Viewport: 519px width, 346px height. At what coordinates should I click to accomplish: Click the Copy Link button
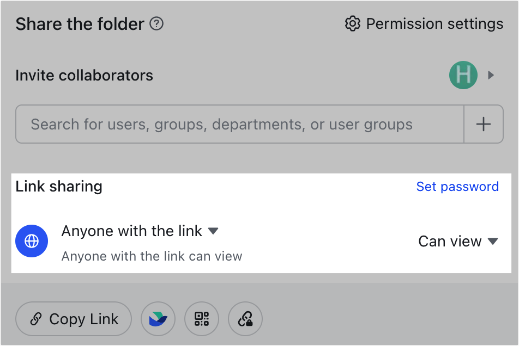point(74,319)
